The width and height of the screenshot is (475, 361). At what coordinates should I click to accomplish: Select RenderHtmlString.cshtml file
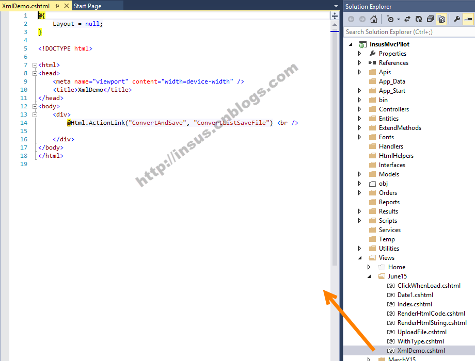coord(432,323)
